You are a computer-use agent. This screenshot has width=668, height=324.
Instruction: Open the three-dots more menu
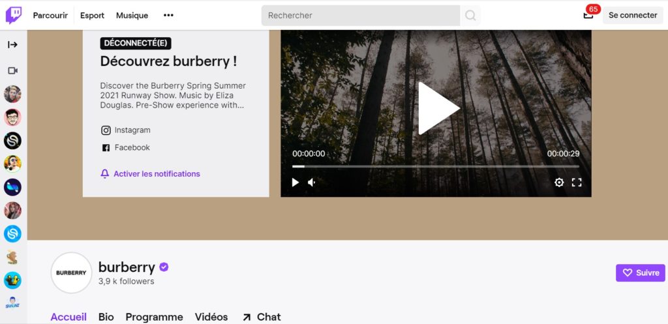pos(168,15)
